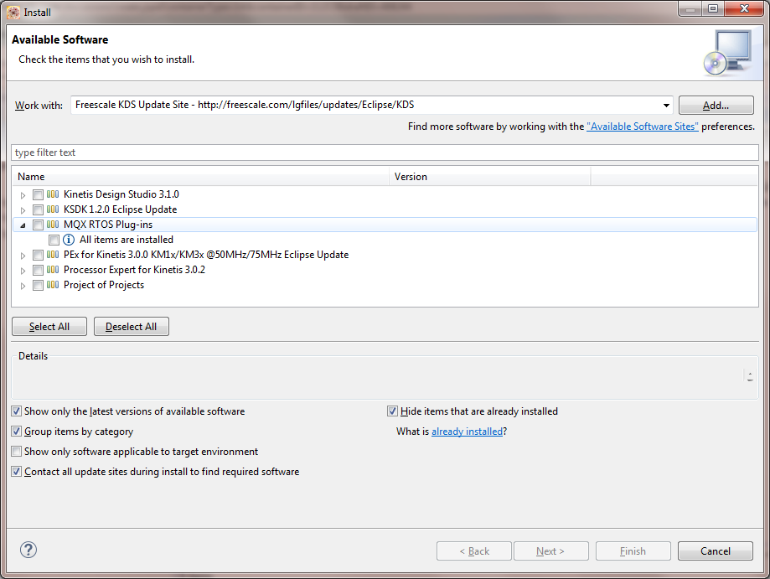Viewport: 770px width, 579px height.
Task: Collapse the MQX RTOS Plug-ins node
Action: tap(23, 225)
